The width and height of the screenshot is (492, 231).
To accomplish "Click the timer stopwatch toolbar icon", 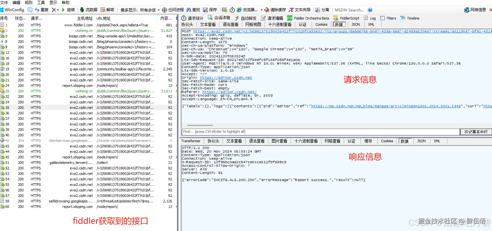I will (232, 10).
